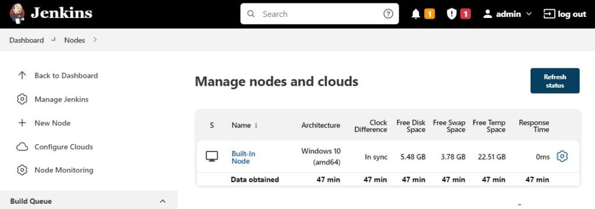Click the Built-In Node computer status icon
Screen dimensions: 595x209
[212, 156]
